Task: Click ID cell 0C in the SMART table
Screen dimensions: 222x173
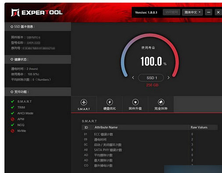Action: click(86, 145)
